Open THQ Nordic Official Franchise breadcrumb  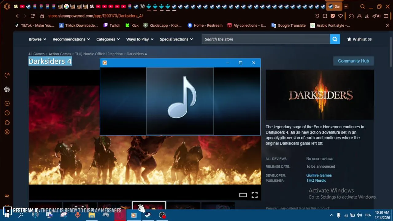click(99, 54)
